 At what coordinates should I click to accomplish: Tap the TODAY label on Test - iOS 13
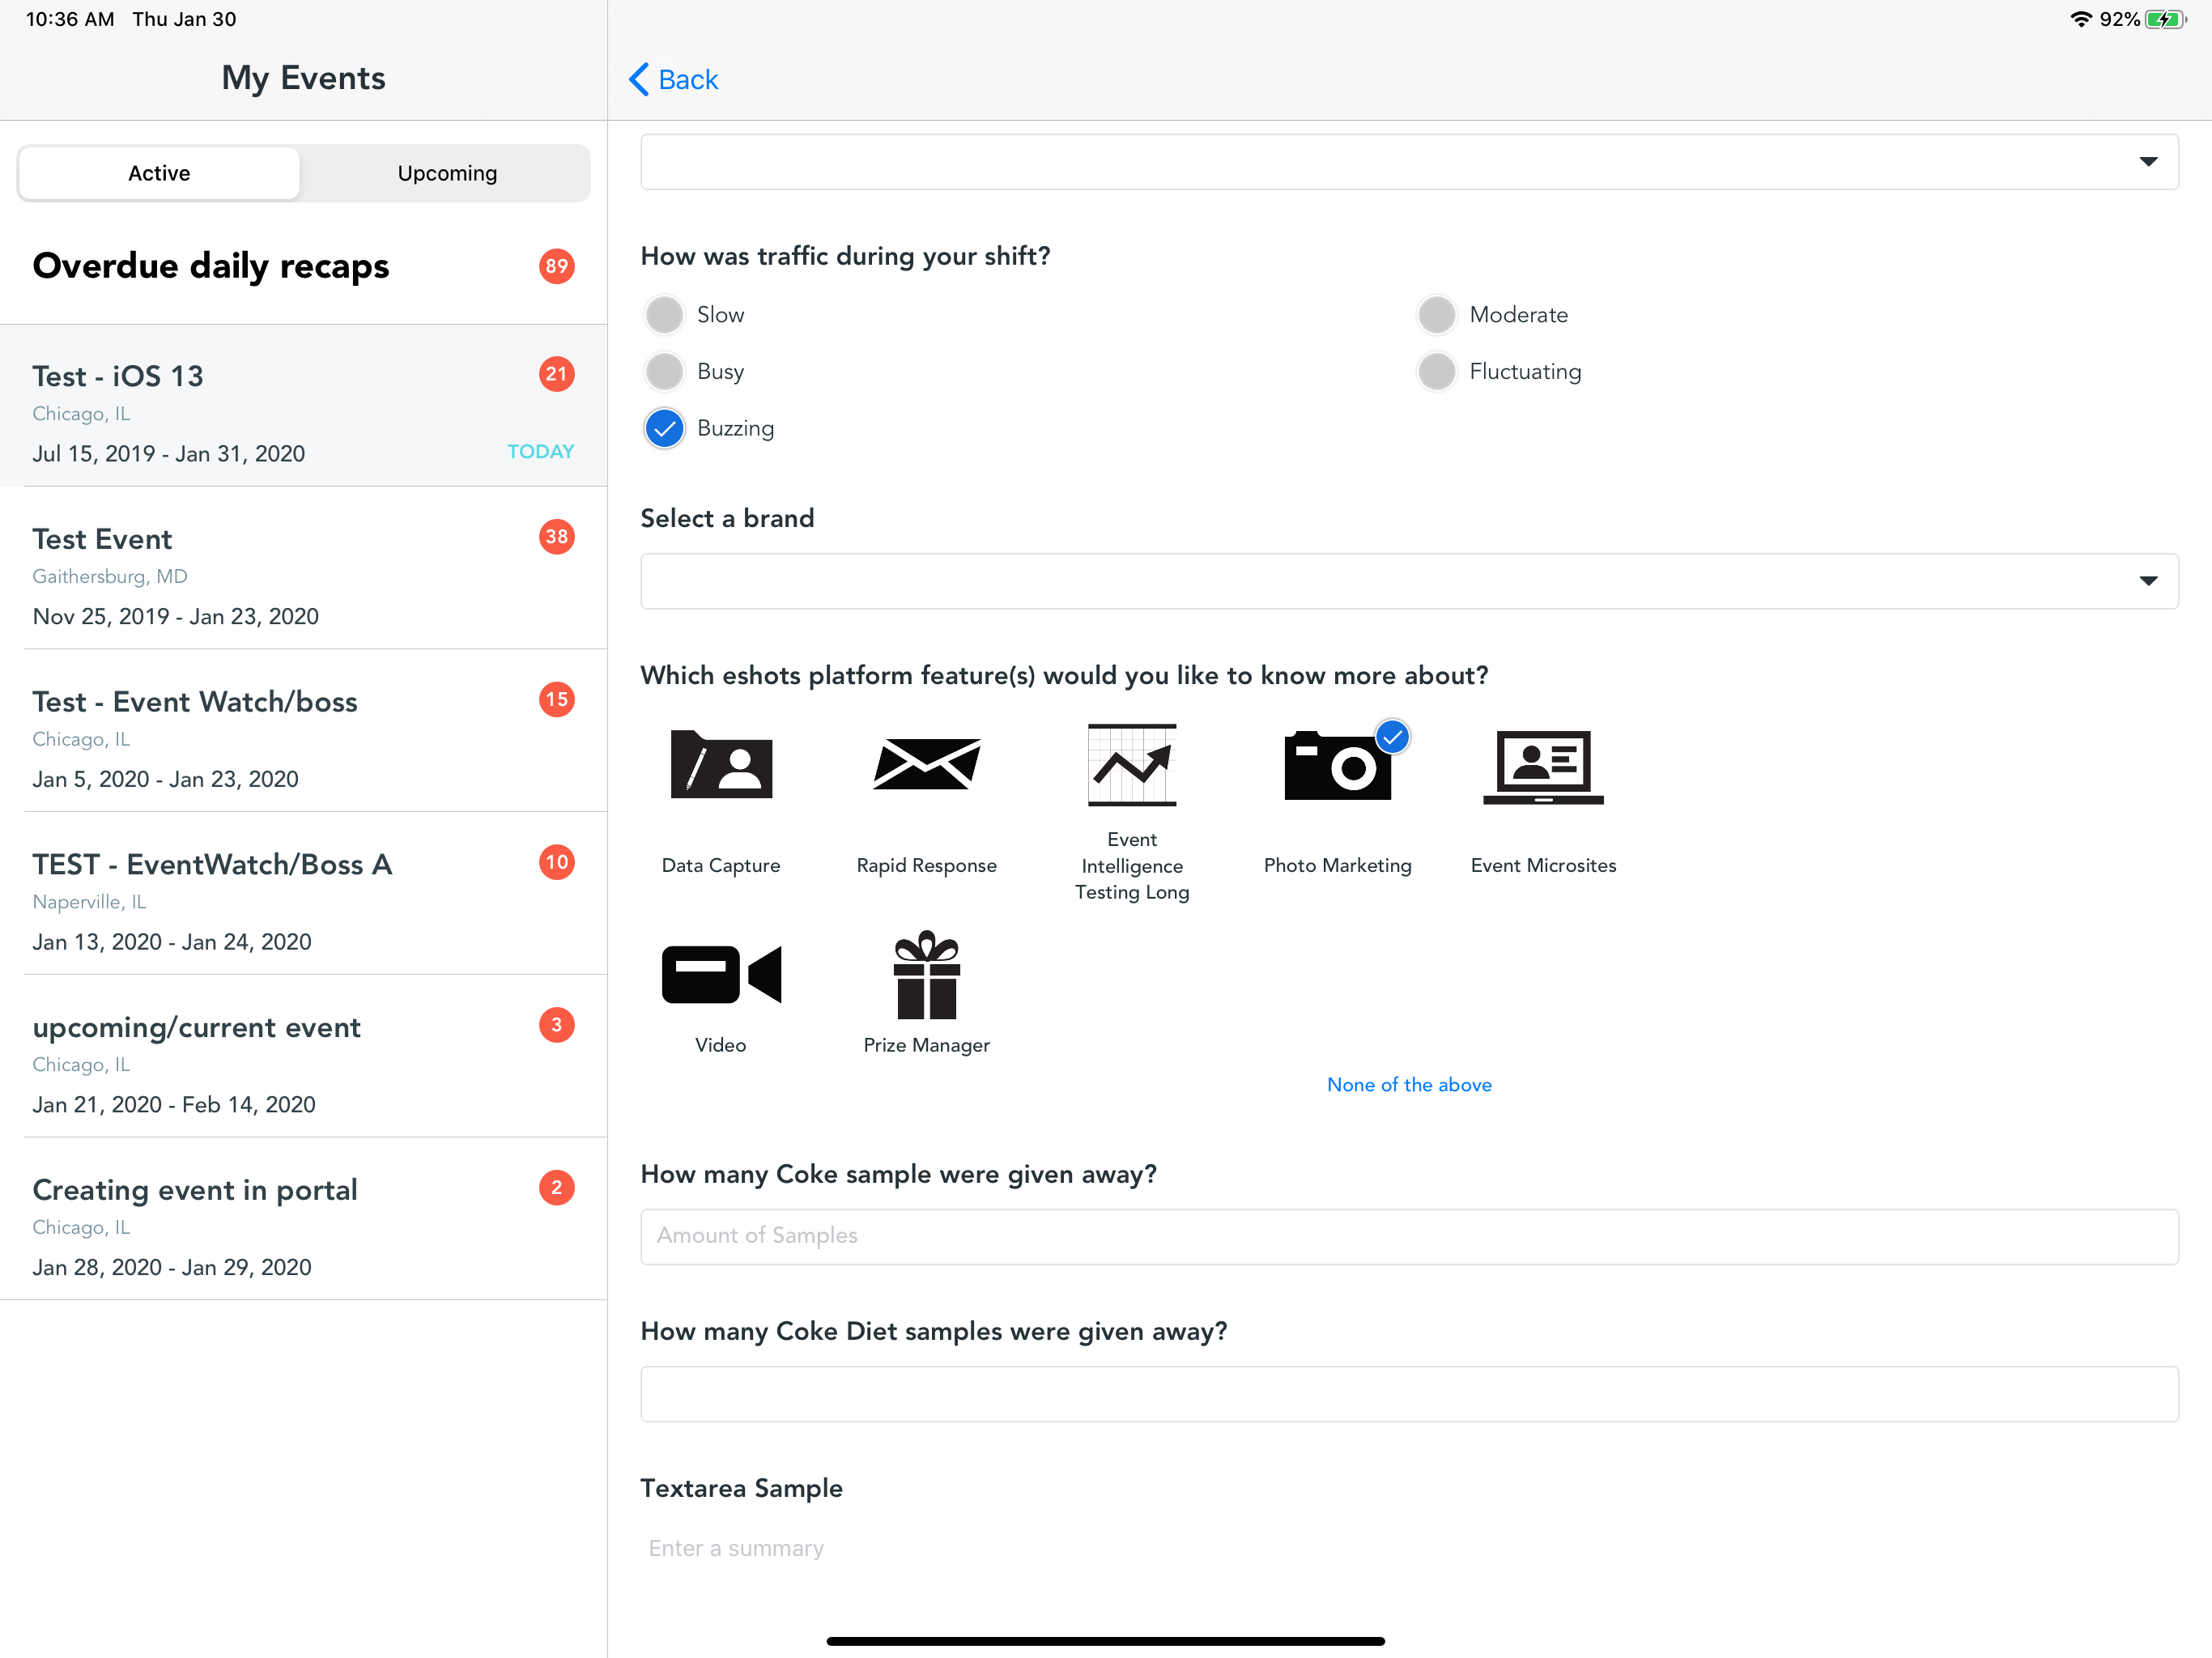(540, 451)
